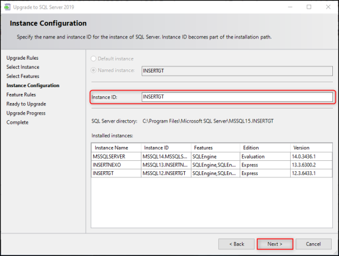Cancel the upgrade wizard
Viewport: 339px width, 256px height.
pos(313,244)
